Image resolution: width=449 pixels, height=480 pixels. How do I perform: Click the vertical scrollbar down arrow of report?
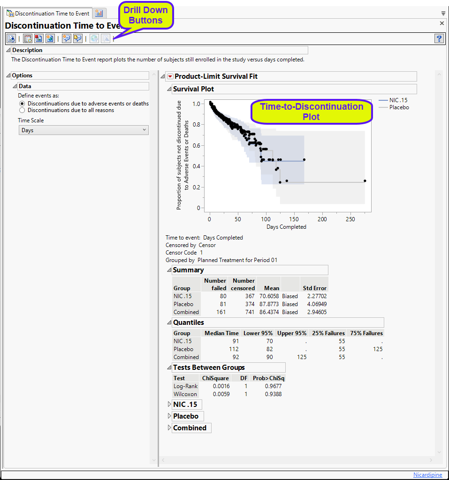point(439,452)
